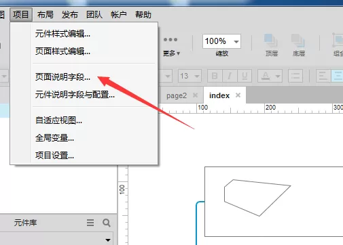Image resolution: width=343 pixels, height=245 pixels.
Task: Open the 100% zoom dropdown
Action: (x=236, y=41)
